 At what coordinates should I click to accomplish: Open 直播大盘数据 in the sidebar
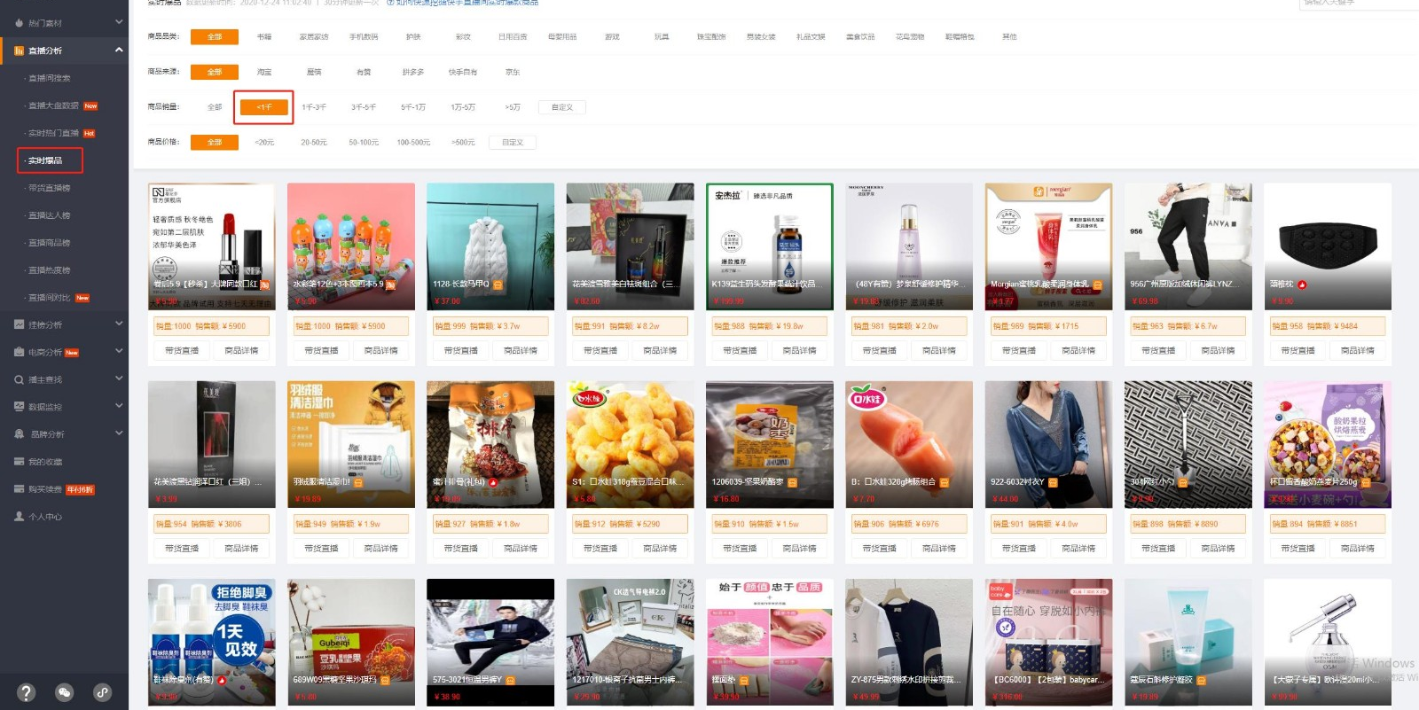coord(53,105)
